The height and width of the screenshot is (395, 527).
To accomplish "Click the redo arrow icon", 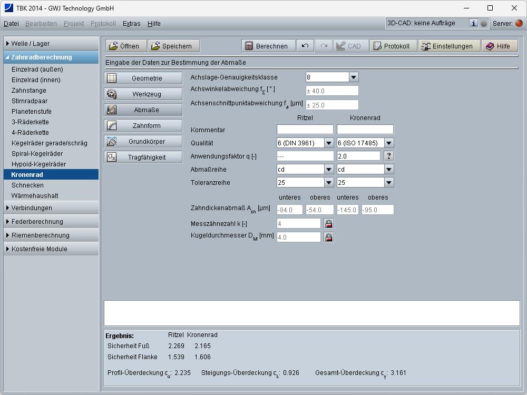I will tap(324, 46).
